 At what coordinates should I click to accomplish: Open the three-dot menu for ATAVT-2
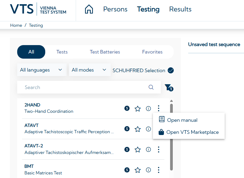[159, 149]
